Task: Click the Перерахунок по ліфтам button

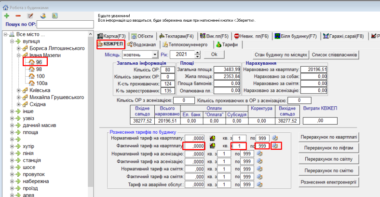Action: point(329,148)
